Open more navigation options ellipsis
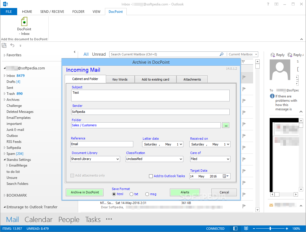Viewport: 306px width, 232px height. [x=109, y=219]
